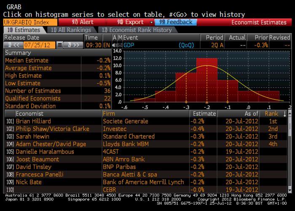Screen dimensions: 295x211
Task: Click the 09:30 release time value
Action: [x=94, y=45]
